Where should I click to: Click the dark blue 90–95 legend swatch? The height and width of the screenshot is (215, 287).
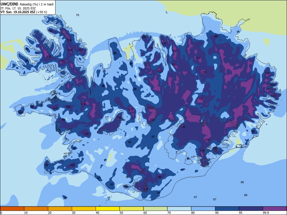(x=227, y=209)
